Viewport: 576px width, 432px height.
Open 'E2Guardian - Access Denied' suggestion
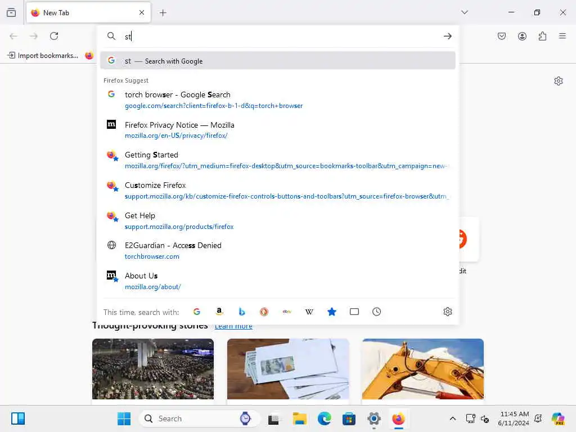[x=278, y=250]
